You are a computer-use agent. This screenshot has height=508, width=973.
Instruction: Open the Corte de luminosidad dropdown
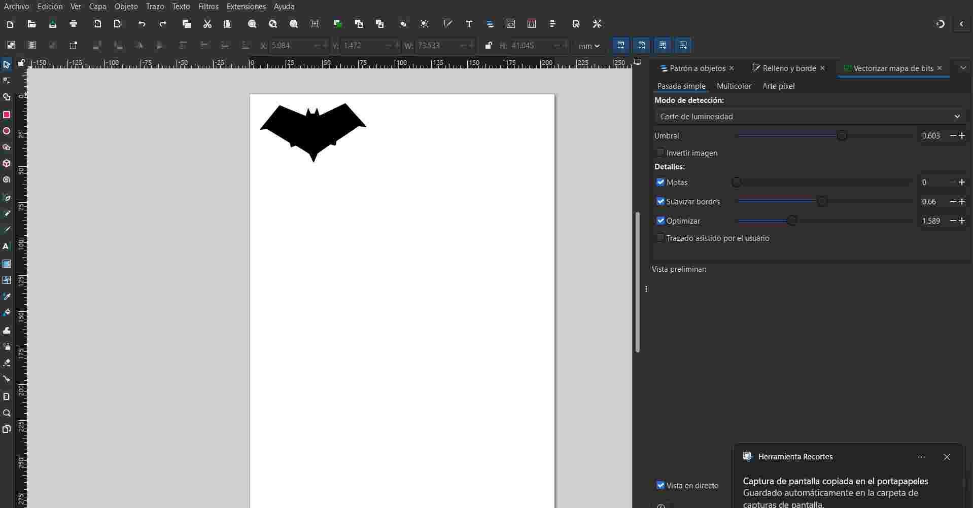coord(810,117)
